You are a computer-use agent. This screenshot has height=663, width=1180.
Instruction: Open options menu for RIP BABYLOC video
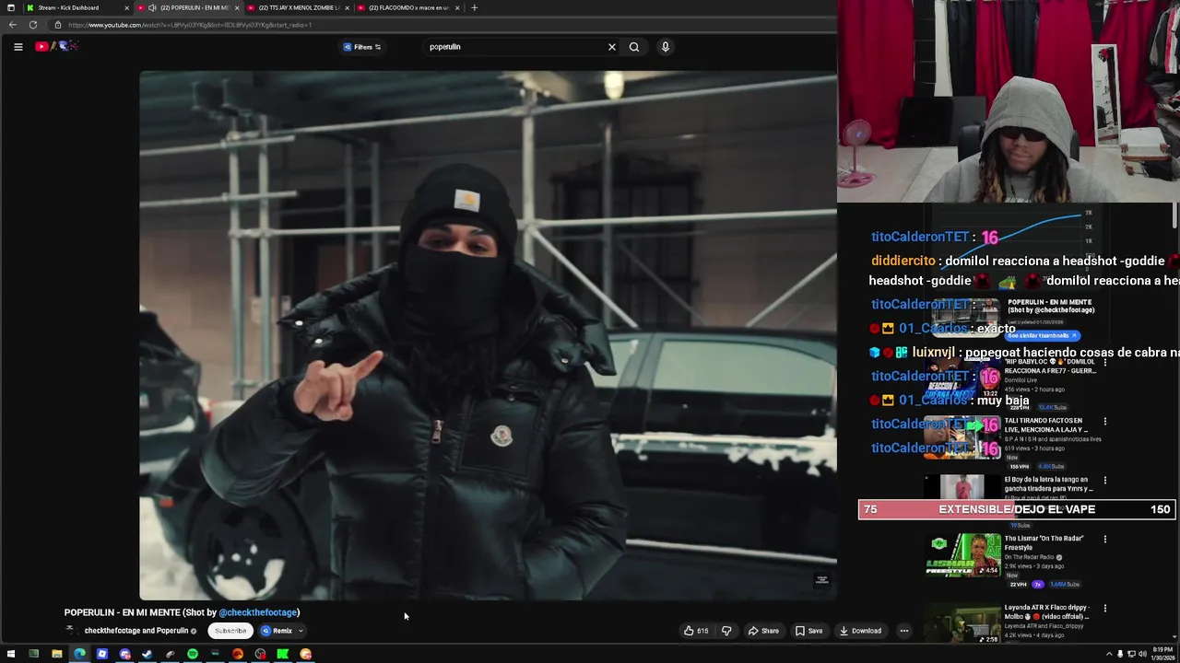1105,363
